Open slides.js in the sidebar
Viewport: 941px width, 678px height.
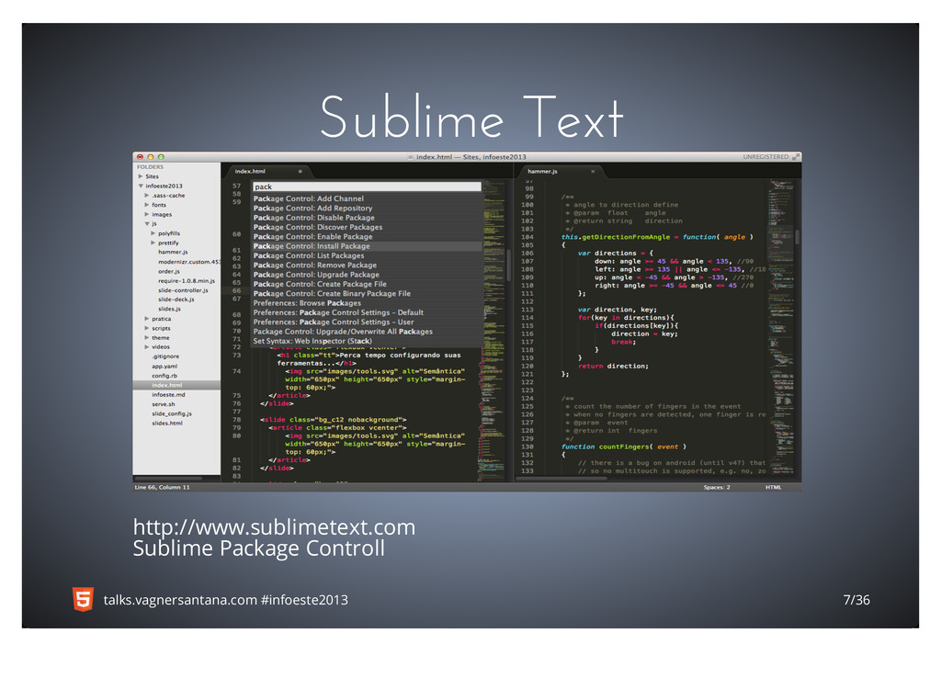click(x=169, y=309)
